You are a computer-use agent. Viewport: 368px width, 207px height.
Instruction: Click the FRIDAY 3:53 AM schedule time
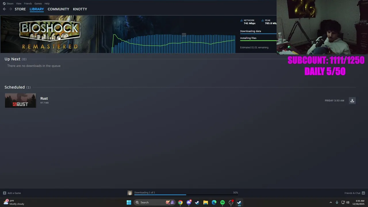[x=334, y=101]
